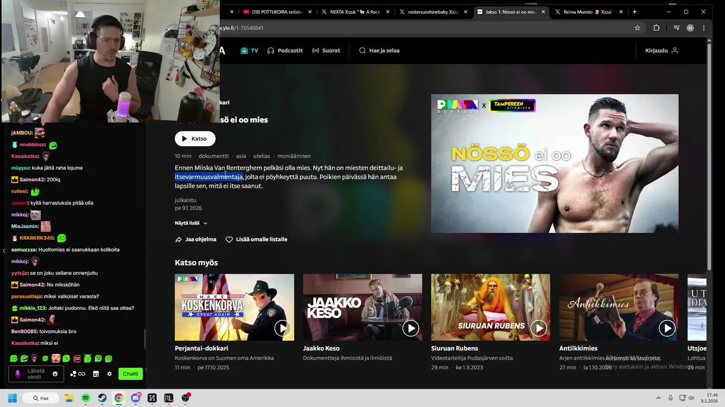Image resolution: width=725 pixels, height=407 pixels.
Task: Click Jaa ohjelma share button
Action: tap(195, 240)
